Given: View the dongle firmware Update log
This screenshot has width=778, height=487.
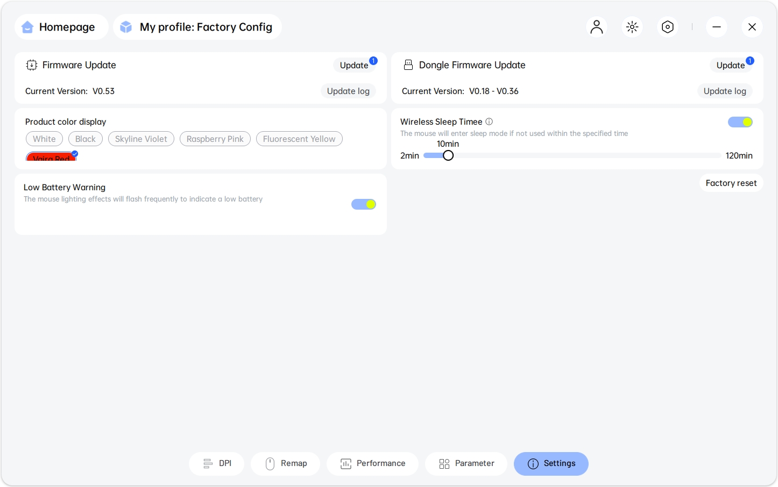Looking at the screenshot, I should click(725, 91).
